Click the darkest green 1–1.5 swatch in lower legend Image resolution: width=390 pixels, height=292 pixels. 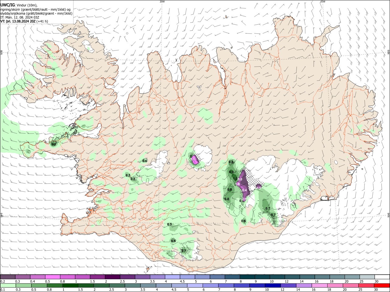[x=70, y=286]
